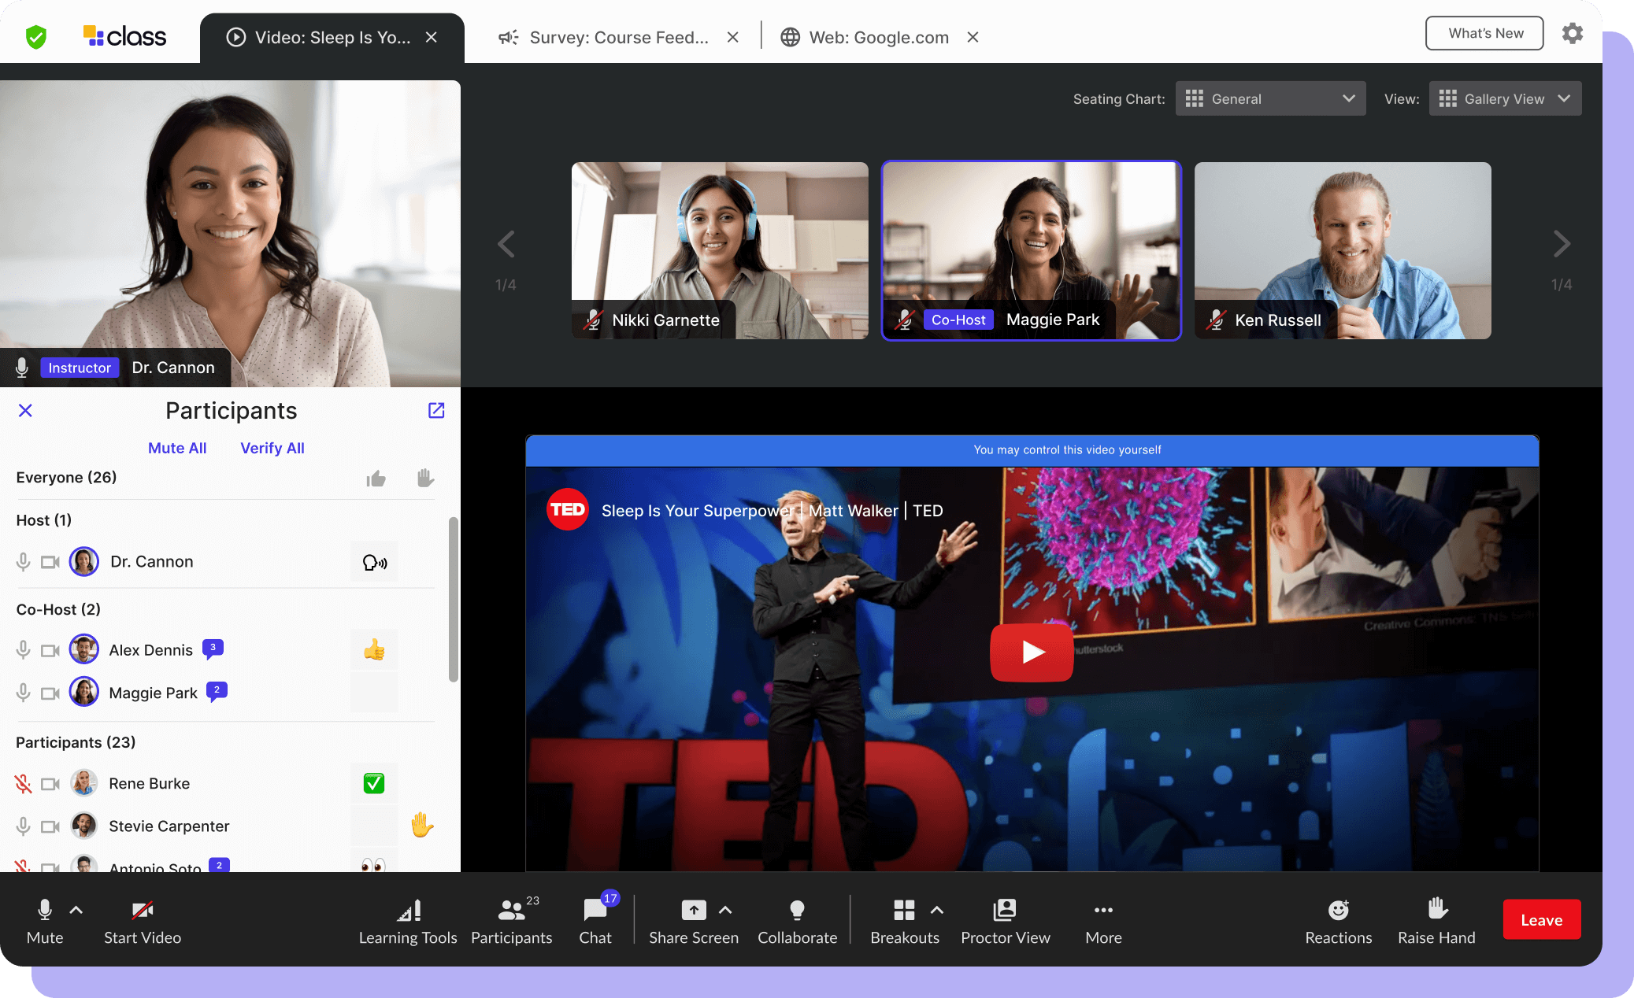Image resolution: width=1634 pixels, height=998 pixels.
Task: Click Dr. Cannon's avatar in Host list
Action: [84, 562]
